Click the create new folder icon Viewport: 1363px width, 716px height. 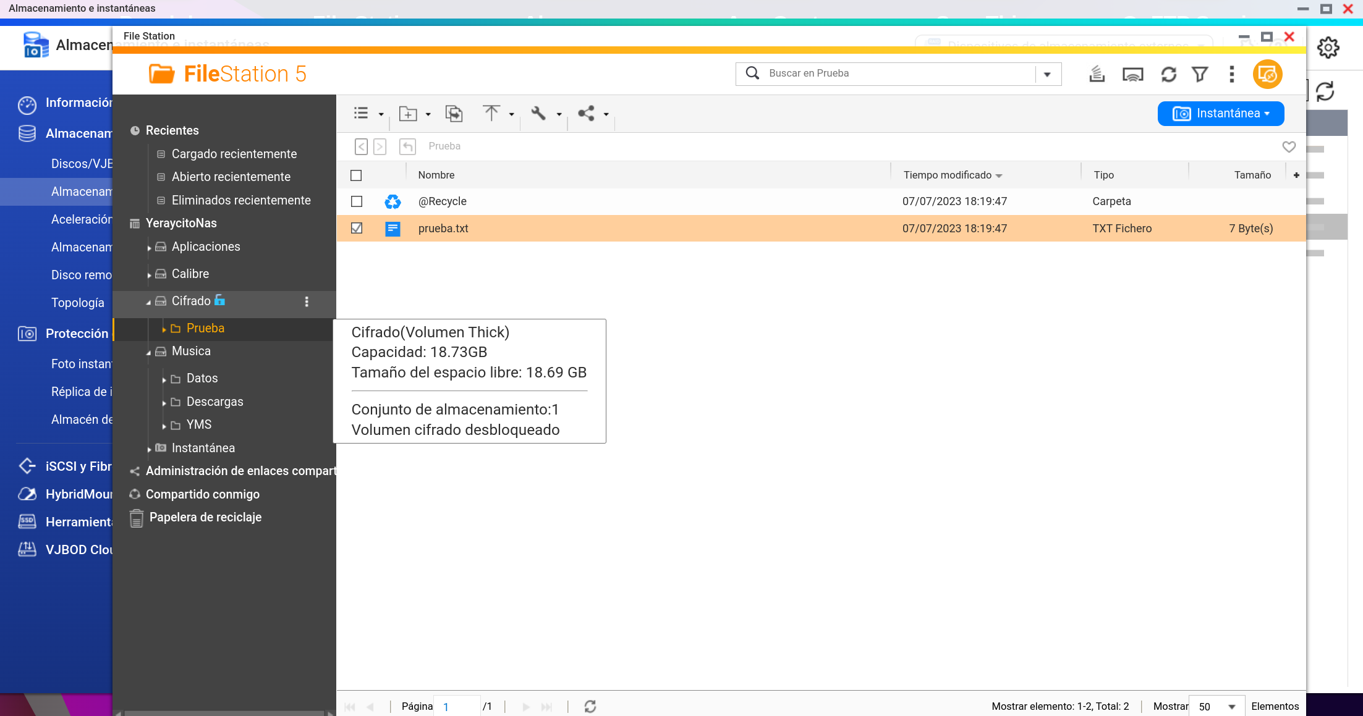point(408,114)
